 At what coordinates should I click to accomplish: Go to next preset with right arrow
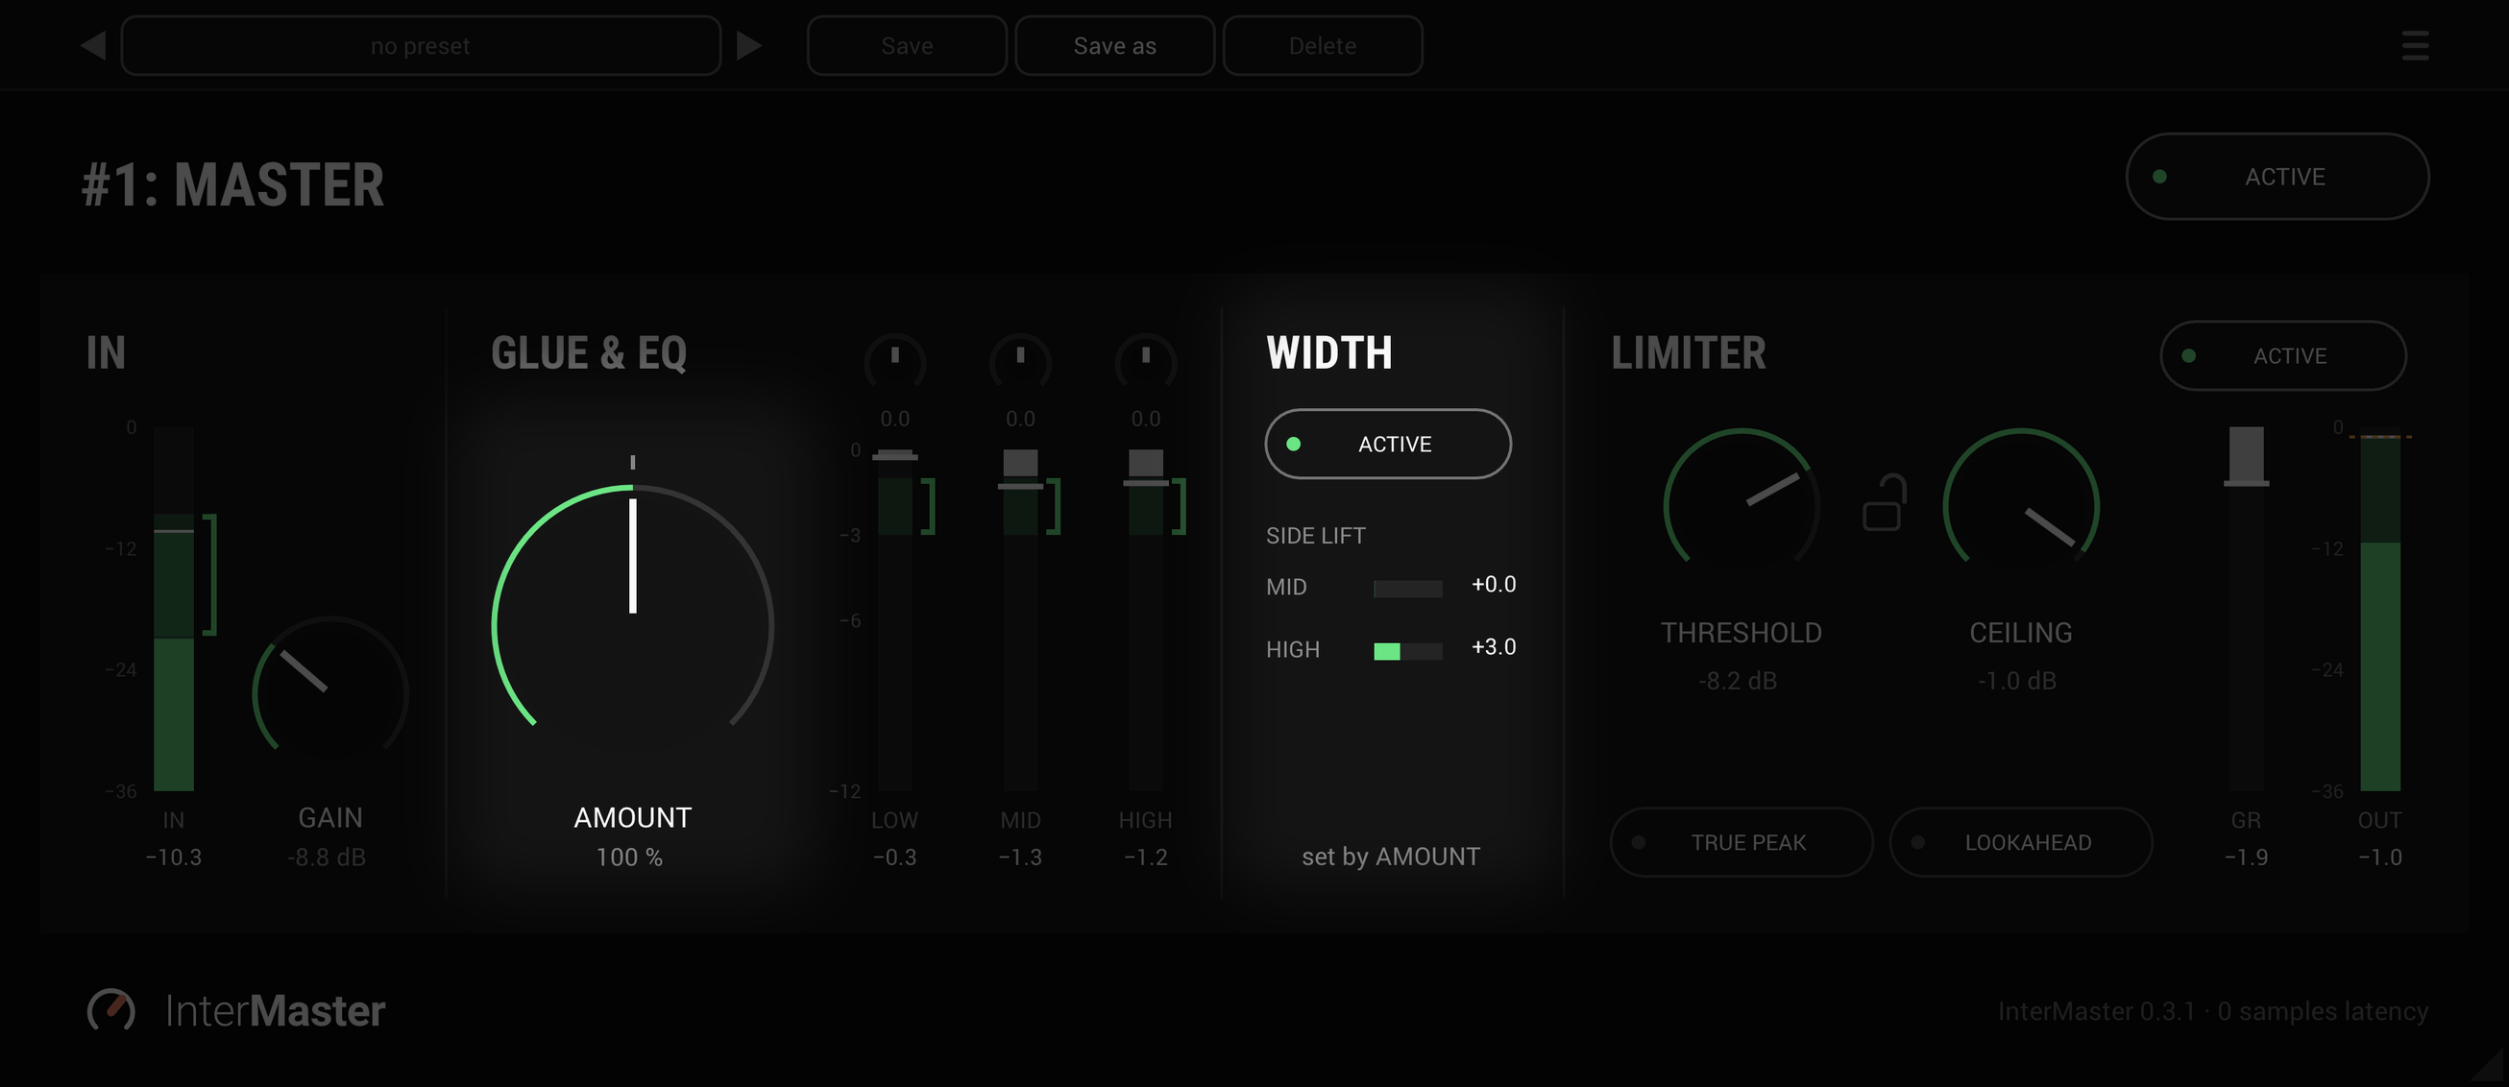tap(748, 45)
